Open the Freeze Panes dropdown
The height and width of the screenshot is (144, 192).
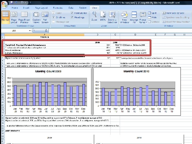[143, 17]
